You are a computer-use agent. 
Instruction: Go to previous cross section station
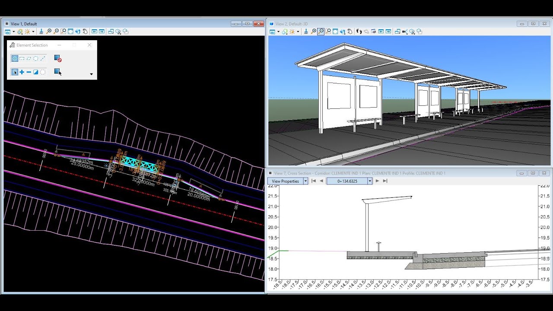[321, 181]
